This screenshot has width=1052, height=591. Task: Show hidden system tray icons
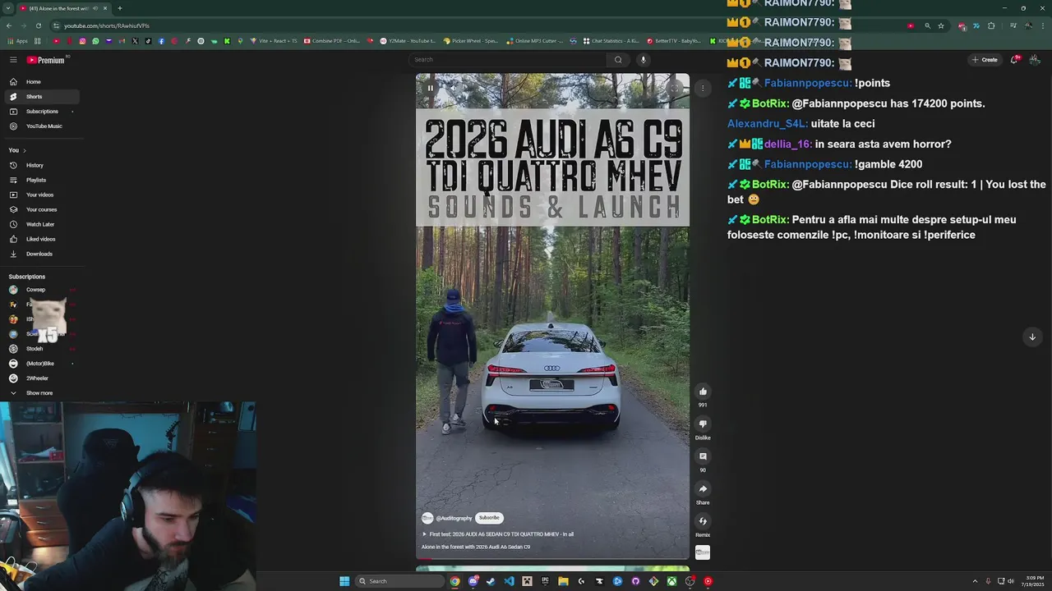click(x=975, y=581)
